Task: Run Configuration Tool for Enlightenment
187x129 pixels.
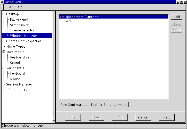Action: pos(94,105)
